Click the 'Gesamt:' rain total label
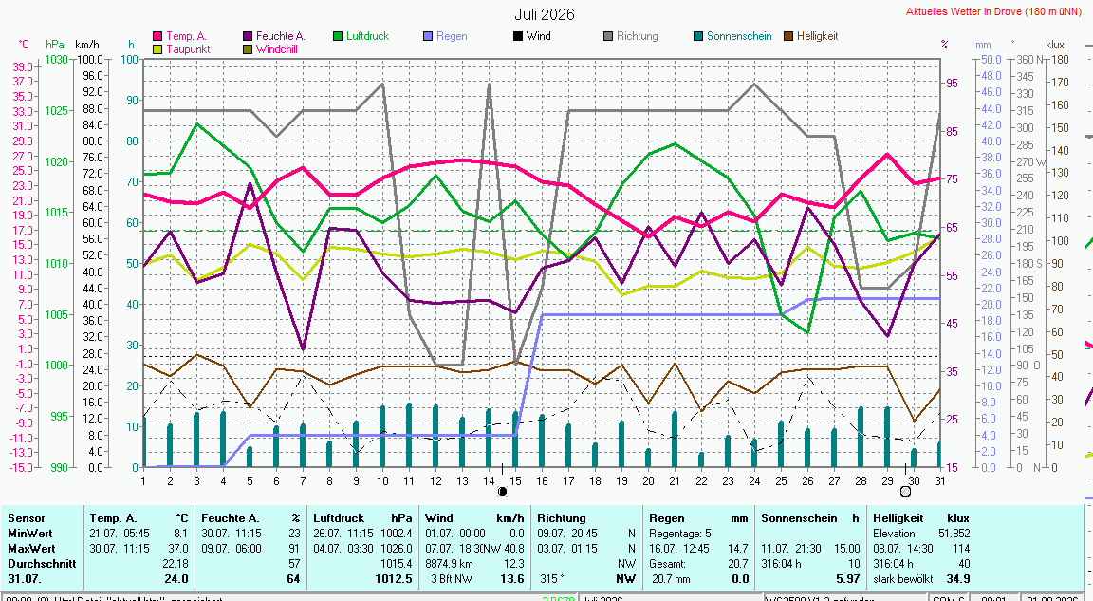The image size is (1093, 601). 667,564
